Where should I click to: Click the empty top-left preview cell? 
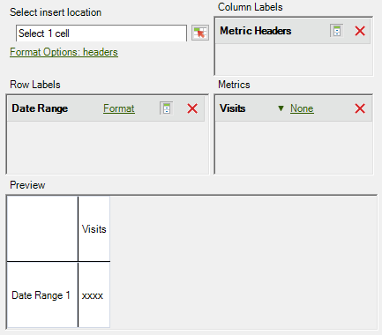42,228
